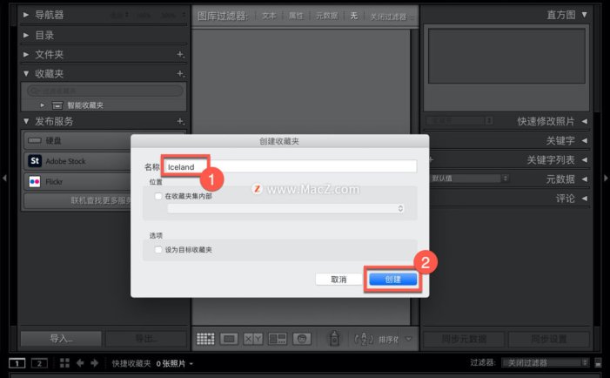610x378 pixels.
Task: Select the 智能收藏夹 collection set
Action: click(85, 105)
